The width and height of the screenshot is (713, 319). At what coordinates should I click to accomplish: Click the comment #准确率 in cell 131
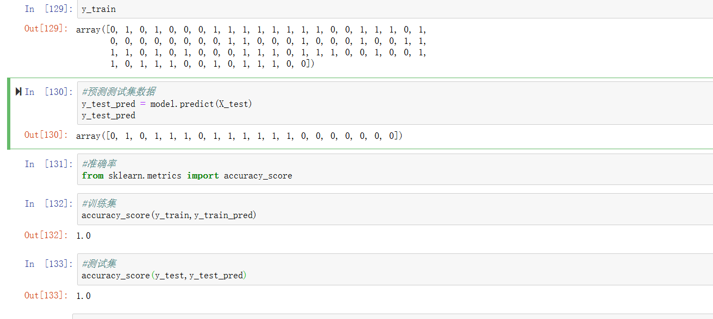[x=99, y=164]
